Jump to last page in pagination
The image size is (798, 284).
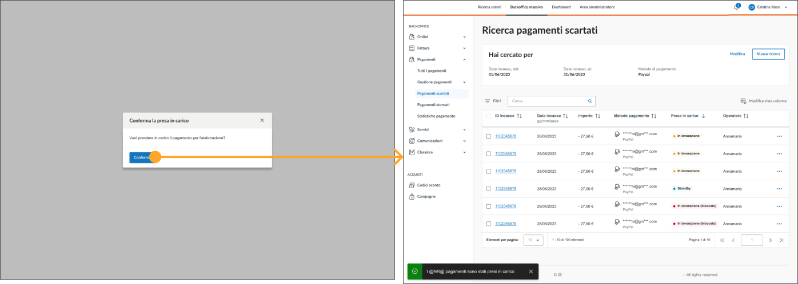pyautogui.click(x=781, y=240)
